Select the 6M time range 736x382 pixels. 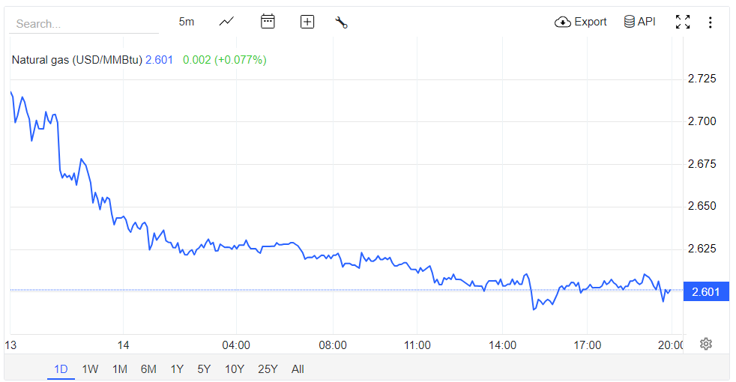point(148,369)
